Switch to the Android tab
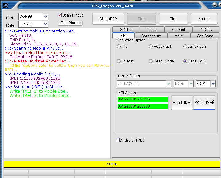This screenshot has height=178, width=221. click(179, 29)
